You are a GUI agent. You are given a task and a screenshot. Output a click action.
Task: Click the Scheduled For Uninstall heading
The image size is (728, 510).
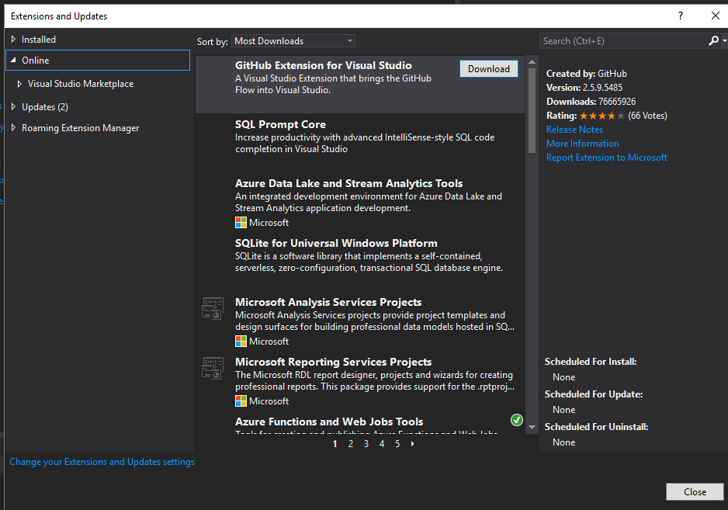tap(596, 426)
